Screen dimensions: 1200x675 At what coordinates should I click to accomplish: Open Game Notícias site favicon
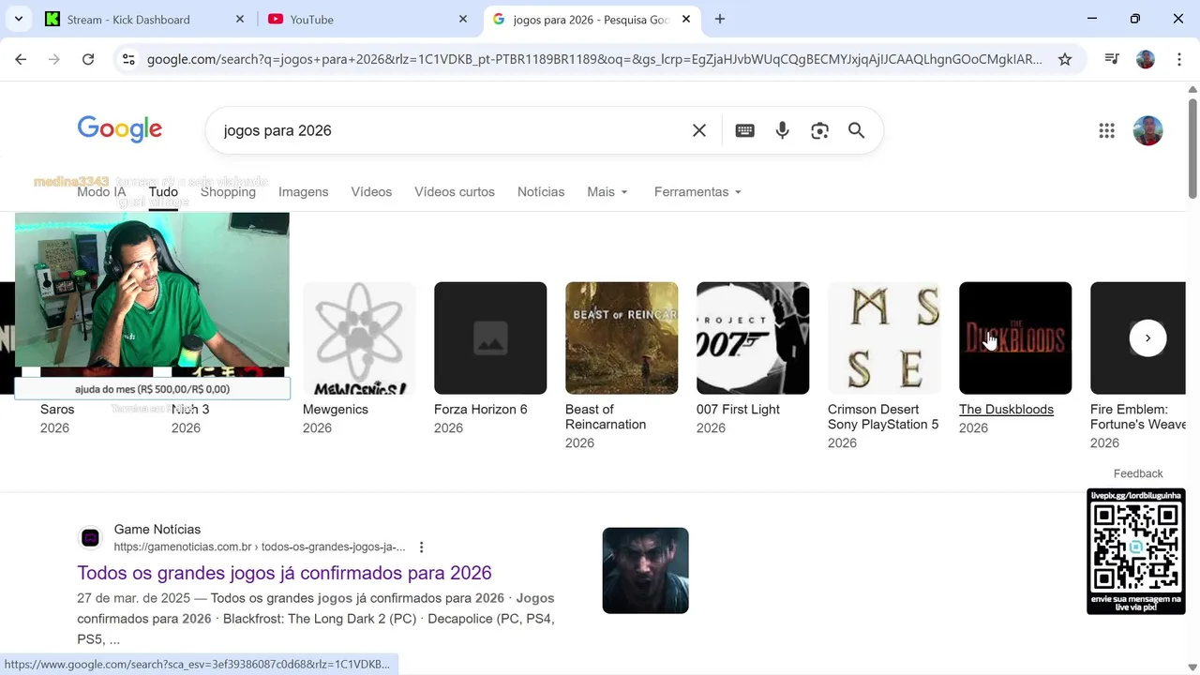[x=90, y=537]
